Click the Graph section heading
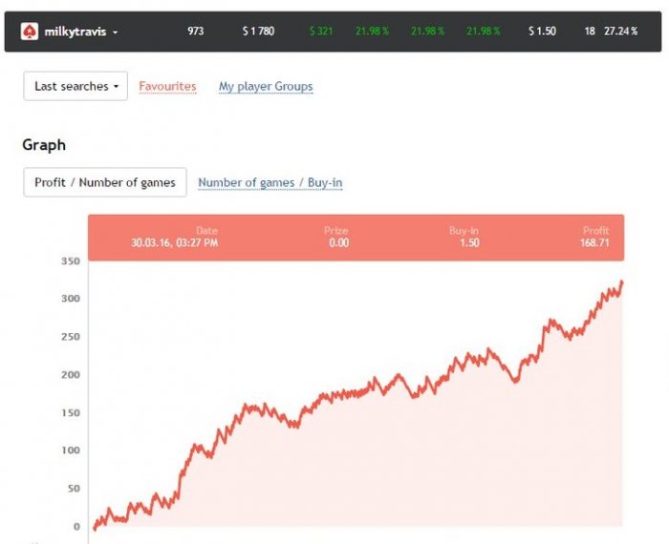Image resolution: width=669 pixels, height=544 pixels. (44, 145)
